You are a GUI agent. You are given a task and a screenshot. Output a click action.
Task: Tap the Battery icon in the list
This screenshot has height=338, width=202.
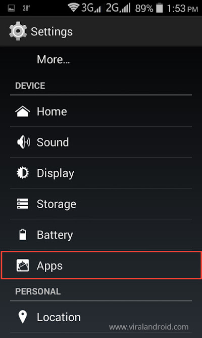(23, 235)
